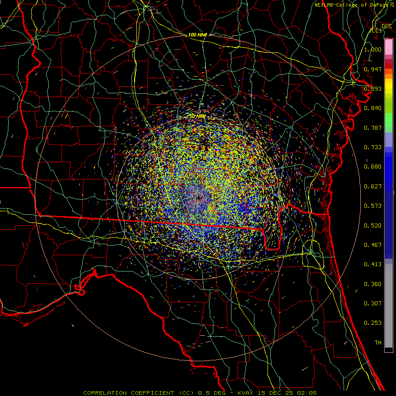Click the 0.520 value on the color scale
Viewport: 396px width, 396px height.
[373, 226]
